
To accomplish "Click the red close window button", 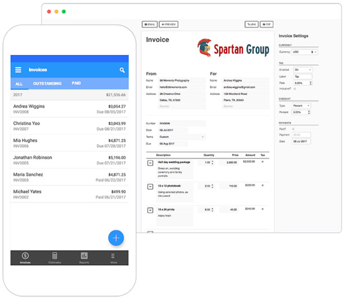I will [49, 11].
